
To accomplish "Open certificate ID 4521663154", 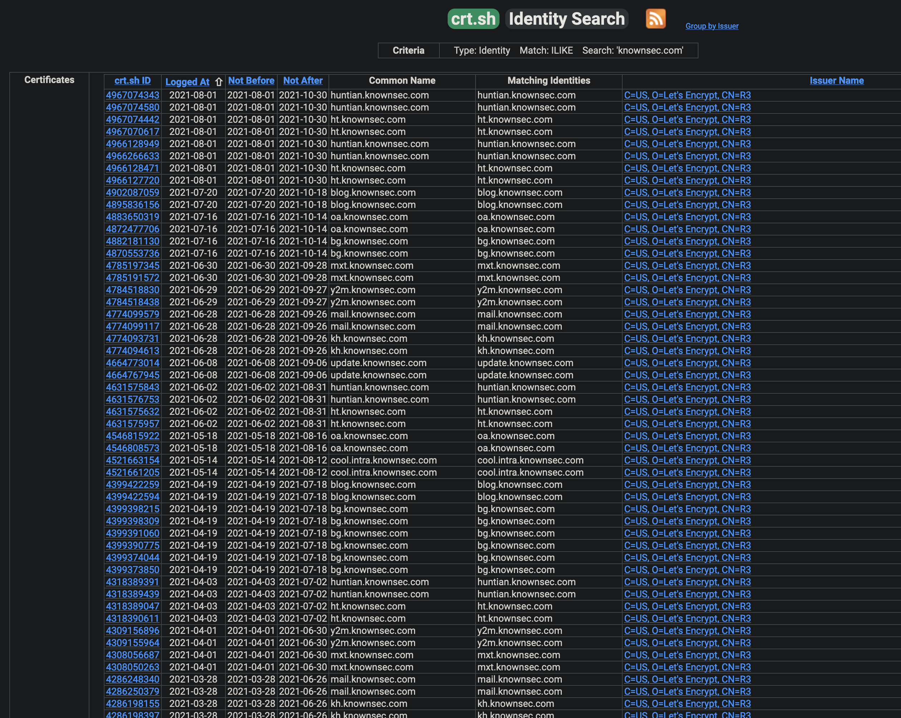I will (132, 461).
